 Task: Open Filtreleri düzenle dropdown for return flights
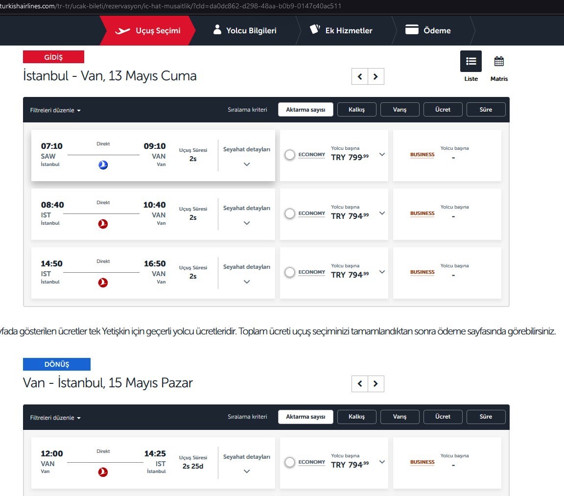(x=55, y=418)
